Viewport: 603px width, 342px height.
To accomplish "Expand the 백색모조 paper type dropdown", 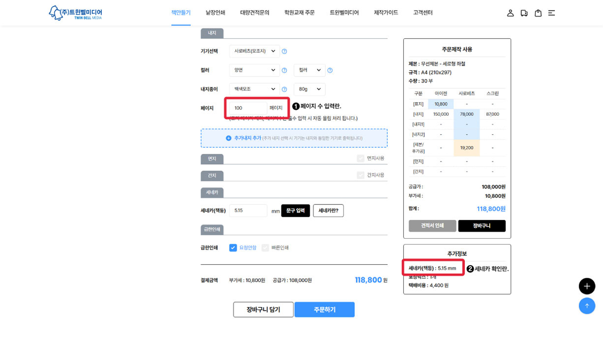I will (x=254, y=89).
